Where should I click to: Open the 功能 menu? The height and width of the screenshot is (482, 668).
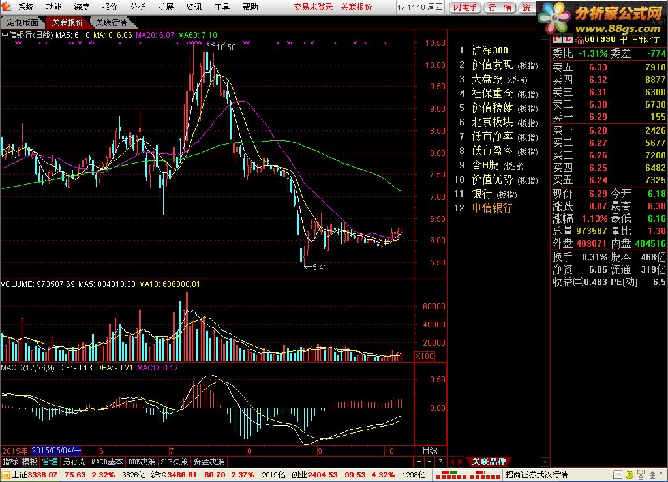click(53, 7)
